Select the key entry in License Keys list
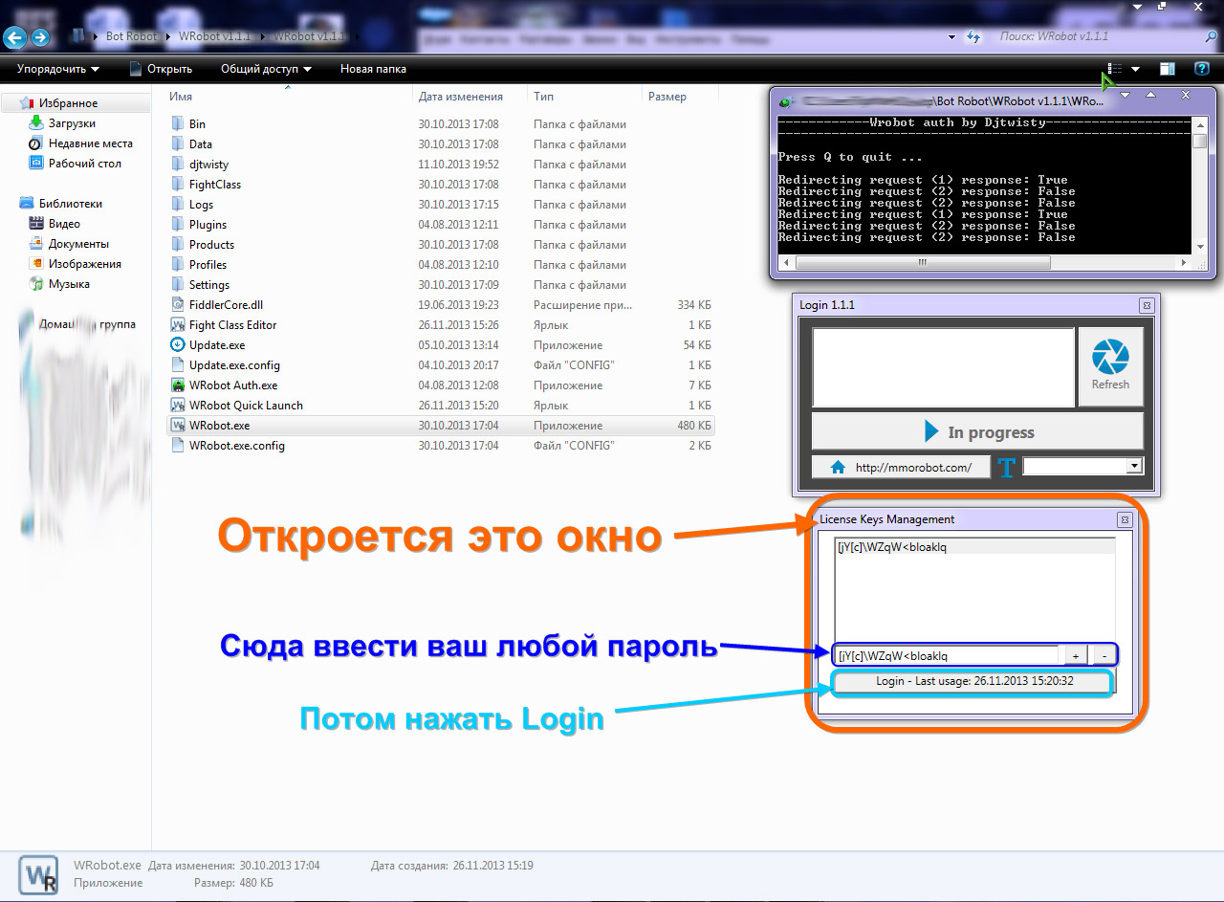This screenshot has width=1224, height=902. [974, 547]
